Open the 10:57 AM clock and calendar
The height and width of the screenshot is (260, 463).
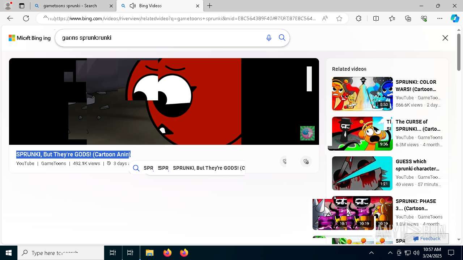point(432,253)
